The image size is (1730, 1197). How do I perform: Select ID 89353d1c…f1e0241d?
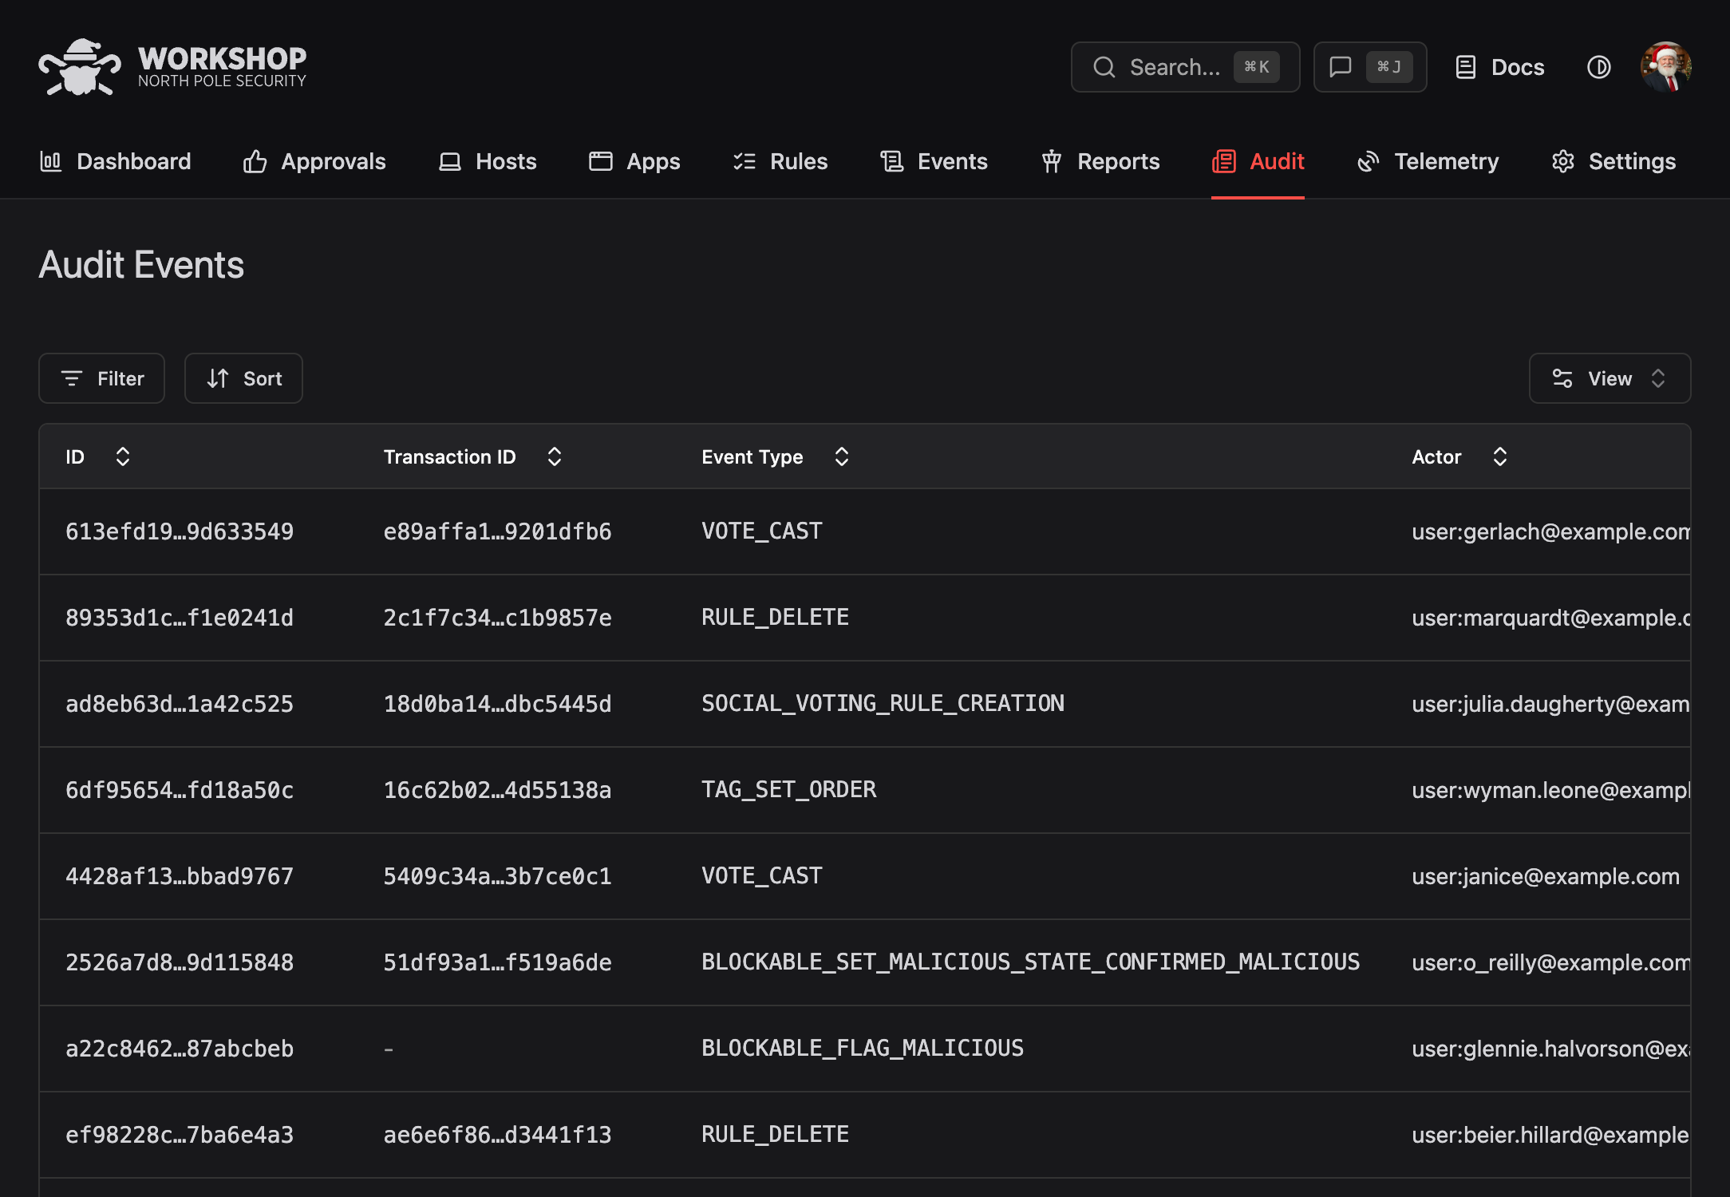pos(180,618)
